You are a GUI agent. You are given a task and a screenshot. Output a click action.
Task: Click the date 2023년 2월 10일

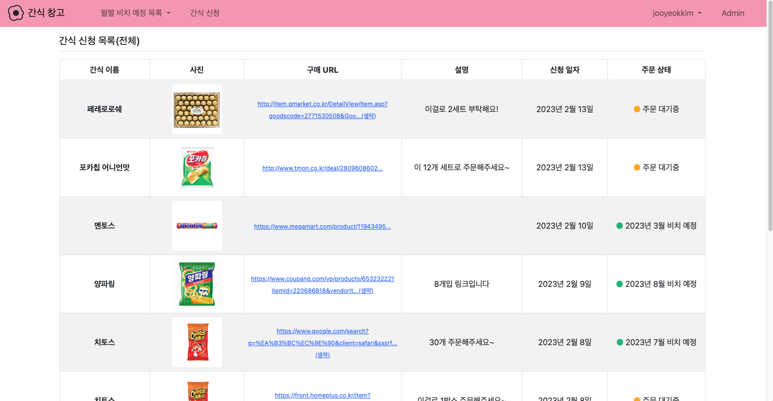[565, 226]
